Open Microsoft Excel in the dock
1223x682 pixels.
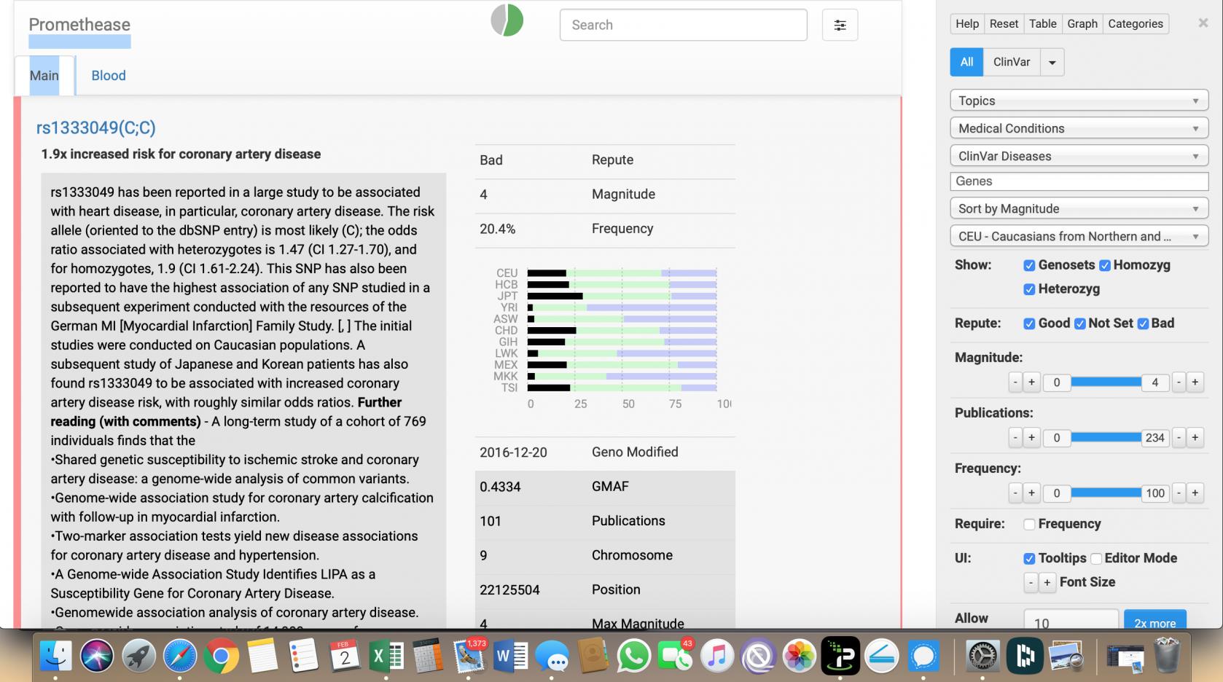(x=386, y=656)
